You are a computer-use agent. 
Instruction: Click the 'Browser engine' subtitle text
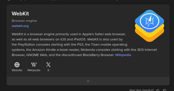pos(24,21)
